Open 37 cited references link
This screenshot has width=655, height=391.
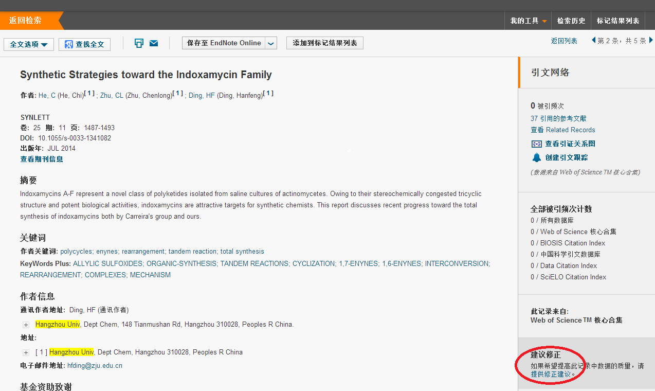tap(558, 118)
